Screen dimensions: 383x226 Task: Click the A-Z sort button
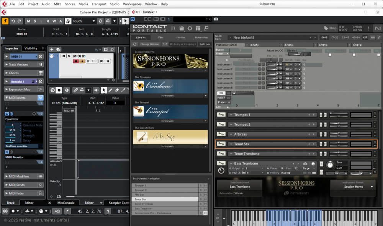(165, 44)
